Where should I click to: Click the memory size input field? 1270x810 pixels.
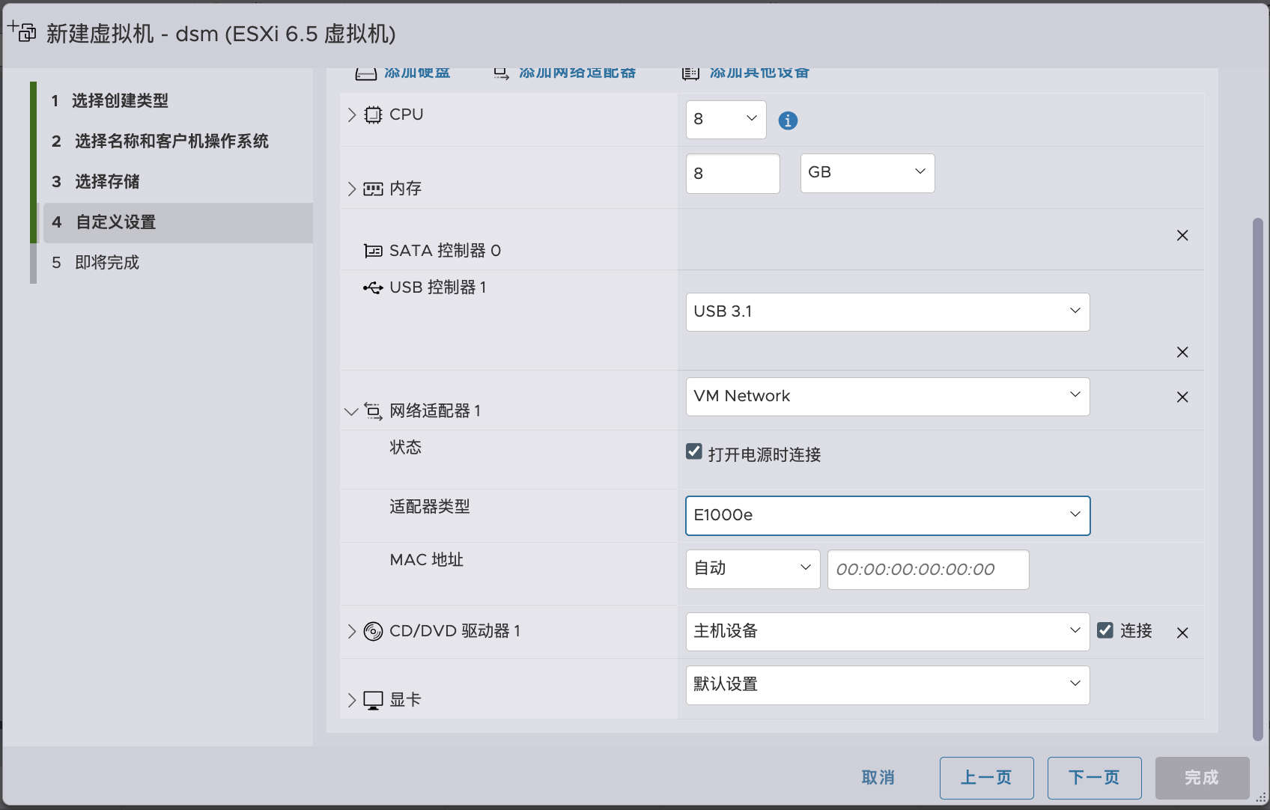tap(732, 174)
